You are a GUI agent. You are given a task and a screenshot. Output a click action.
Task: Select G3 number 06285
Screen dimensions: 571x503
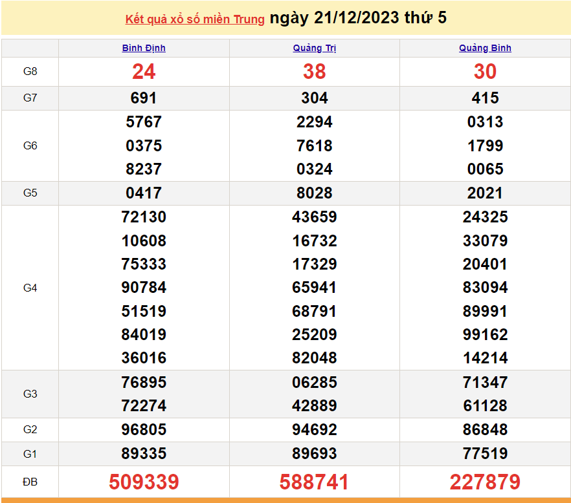[x=315, y=383]
